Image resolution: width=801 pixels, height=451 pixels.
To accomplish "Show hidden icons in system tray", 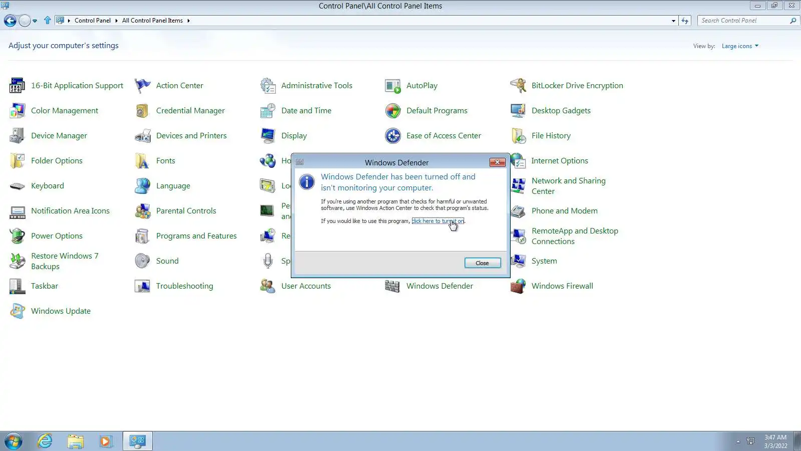I will click(738, 441).
